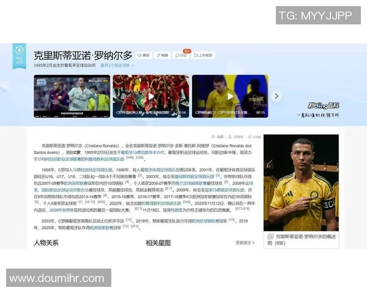Click next arrow of video carousel
The width and height of the screenshot is (367, 293).
click(276, 96)
